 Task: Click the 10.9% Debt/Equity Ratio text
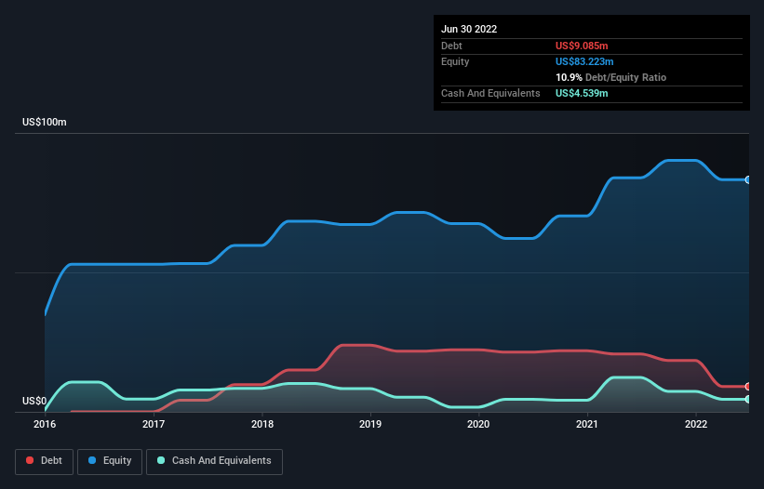611,77
